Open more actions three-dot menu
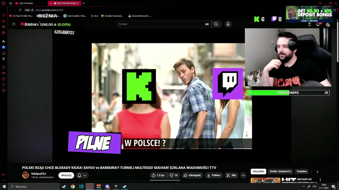The image size is (339, 190). point(243,175)
